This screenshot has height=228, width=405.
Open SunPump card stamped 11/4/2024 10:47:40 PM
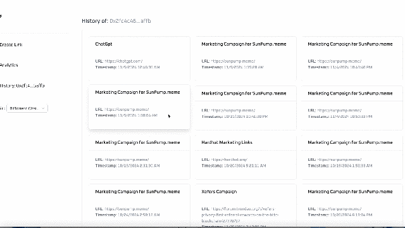tap(352, 58)
